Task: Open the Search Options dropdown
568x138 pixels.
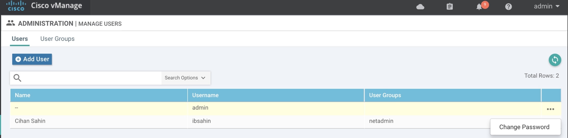Action: click(185, 78)
